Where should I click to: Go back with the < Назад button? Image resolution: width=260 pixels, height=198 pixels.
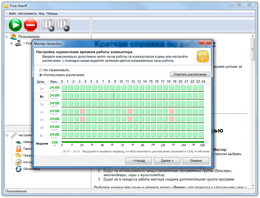(x=139, y=161)
